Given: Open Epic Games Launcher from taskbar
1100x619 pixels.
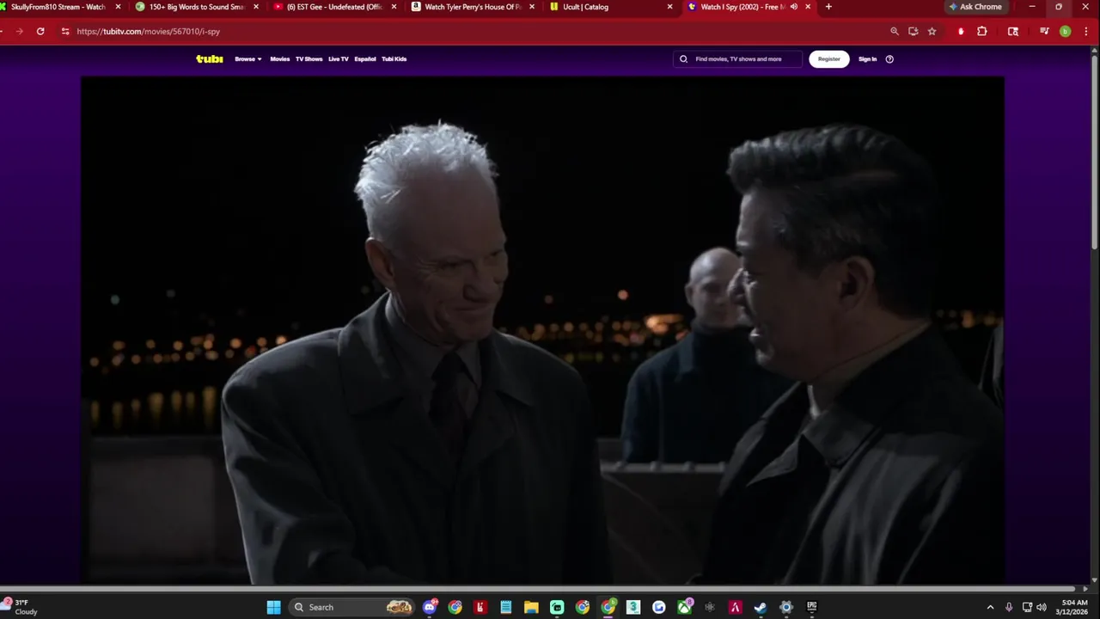Looking at the screenshot, I should 811,607.
